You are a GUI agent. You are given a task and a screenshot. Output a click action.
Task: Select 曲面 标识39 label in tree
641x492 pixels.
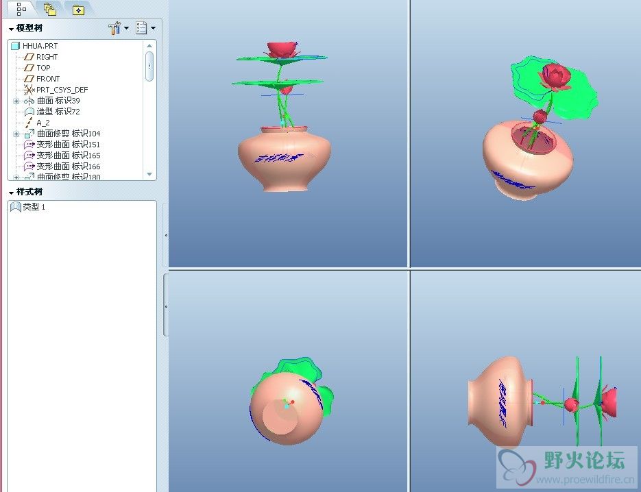[58, 101]
